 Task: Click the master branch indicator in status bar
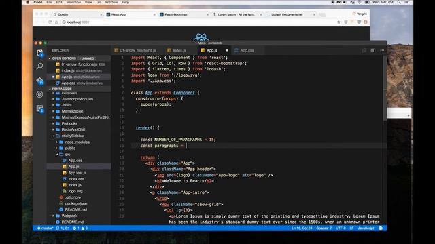coord(45,228)
